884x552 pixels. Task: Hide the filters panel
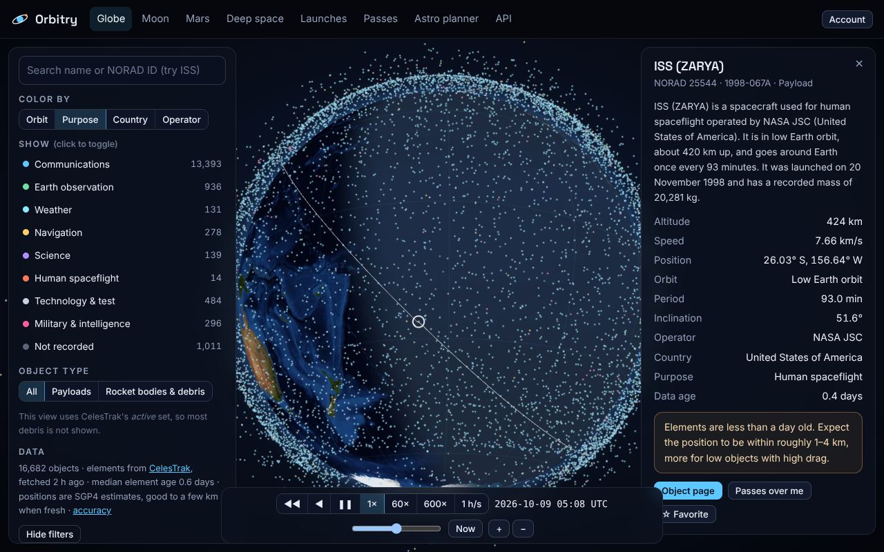click(x=50, y=534)
